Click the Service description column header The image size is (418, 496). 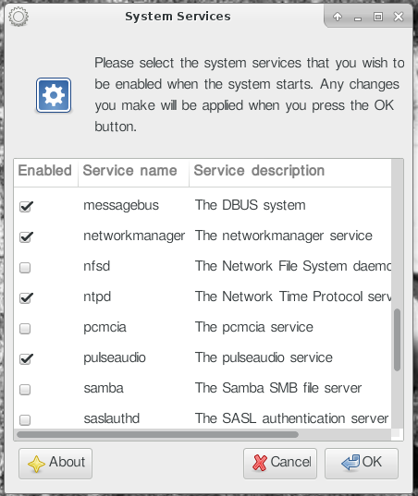click(x=290, y=171)
